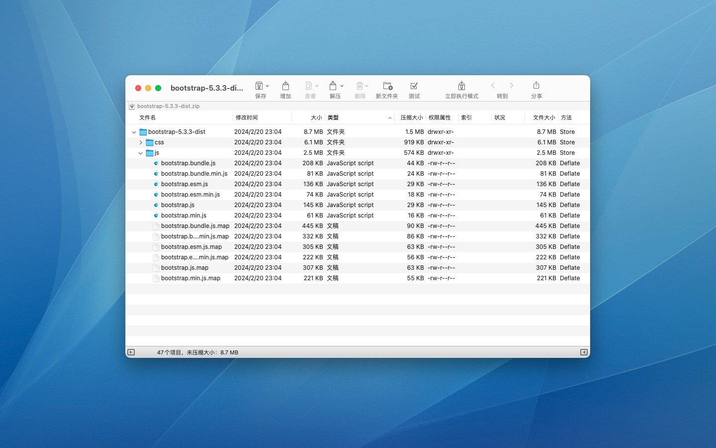This screenshot has height=448, width=716.
Task: Sort by 权限属性 column header
Action: pos(440,117)
